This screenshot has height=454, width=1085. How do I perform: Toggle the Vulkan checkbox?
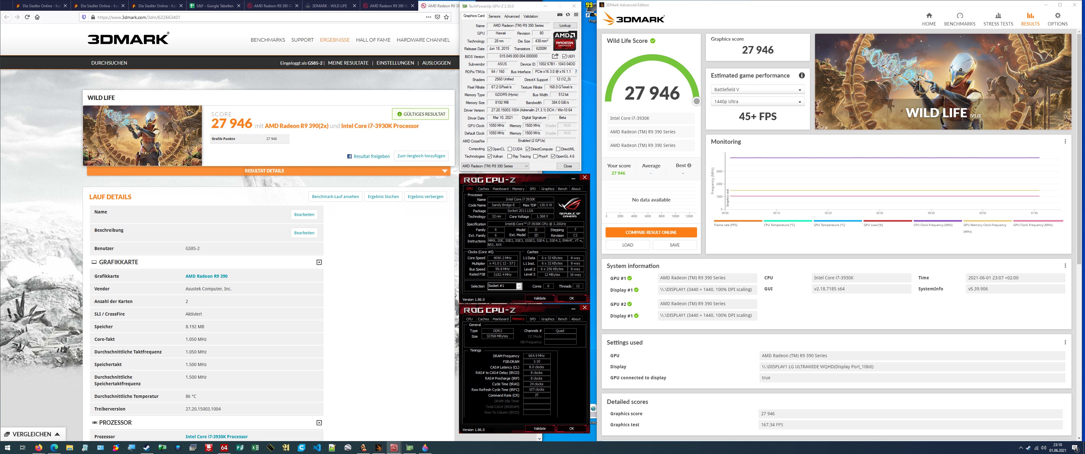coord(490,157)
